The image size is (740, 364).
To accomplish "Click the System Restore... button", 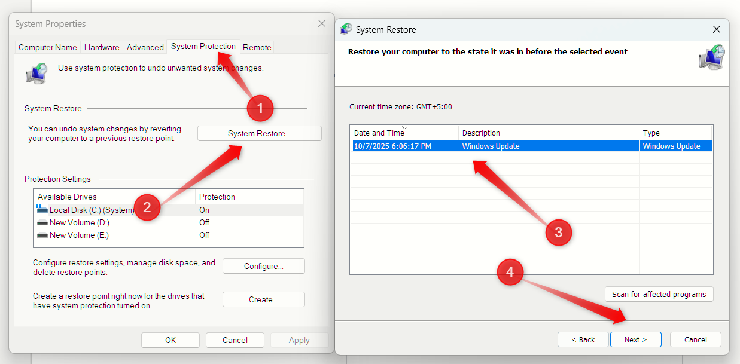I will [x=259, y=133].
